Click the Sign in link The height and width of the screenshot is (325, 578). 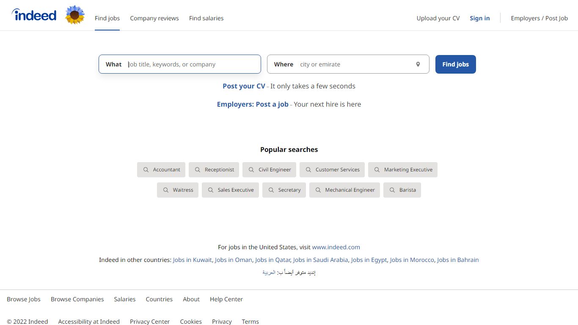tap(479, 18)
